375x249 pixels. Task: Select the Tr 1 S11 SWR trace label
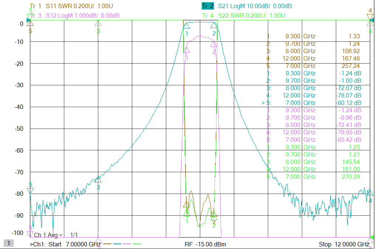pyautogui.click(x=71, y=6)
